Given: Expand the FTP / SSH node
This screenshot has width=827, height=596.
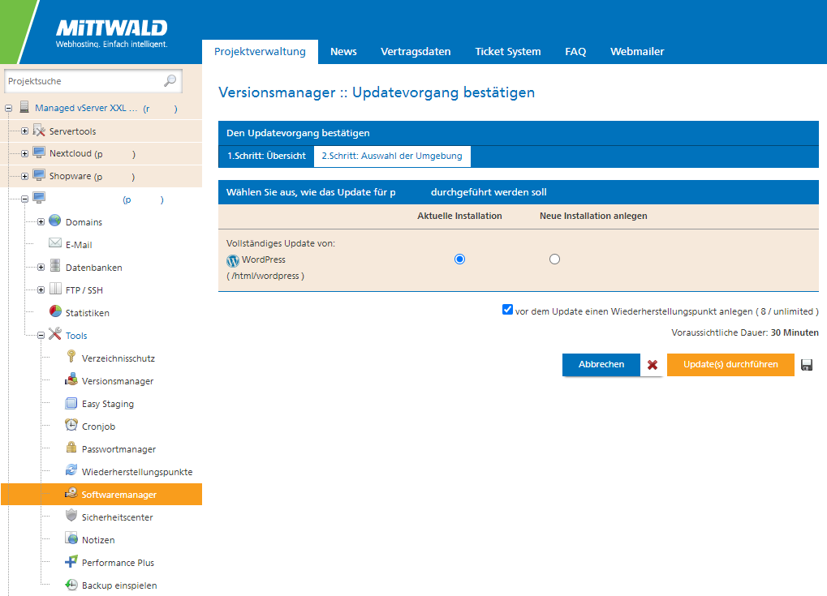Looking at the screenshot, I should click(x=41, y=289).
